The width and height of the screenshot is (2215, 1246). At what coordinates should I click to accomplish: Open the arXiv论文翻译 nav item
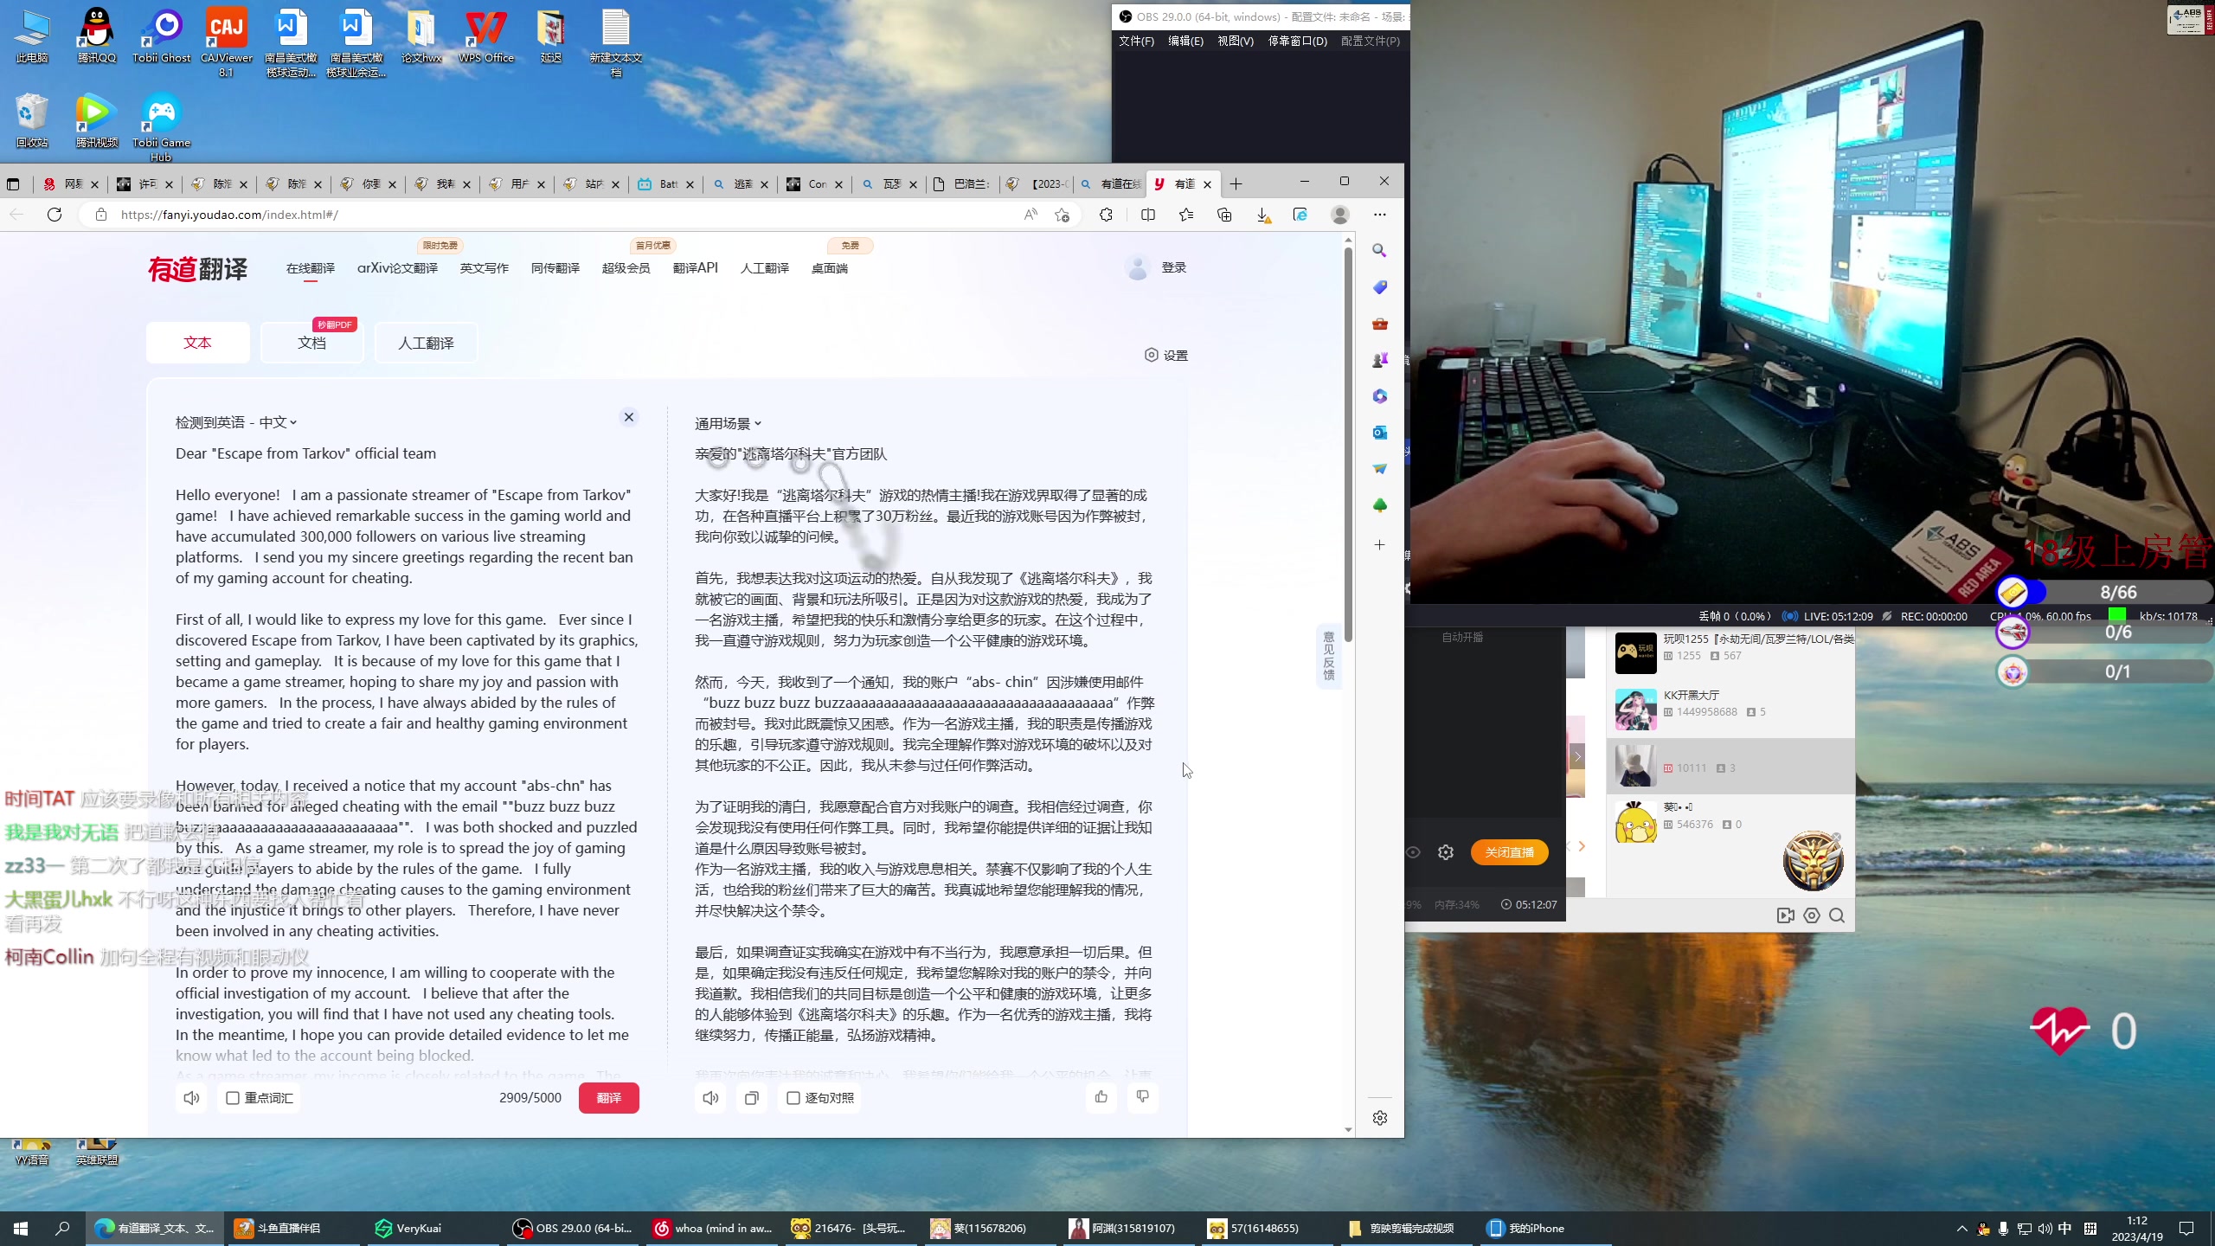pos(397,268)
